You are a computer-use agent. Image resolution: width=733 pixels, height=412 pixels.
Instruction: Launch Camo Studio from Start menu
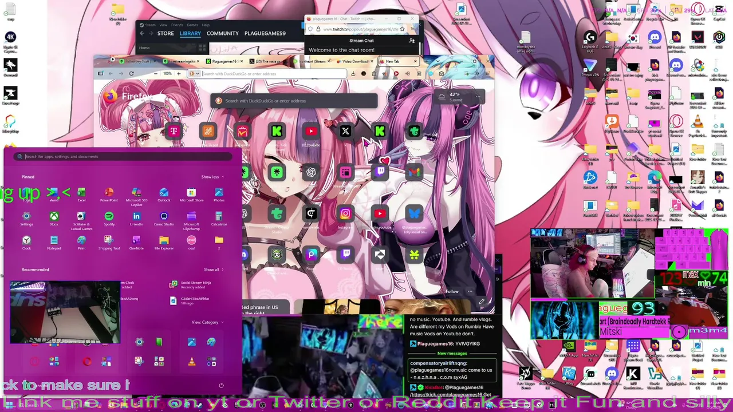[164, 218]
